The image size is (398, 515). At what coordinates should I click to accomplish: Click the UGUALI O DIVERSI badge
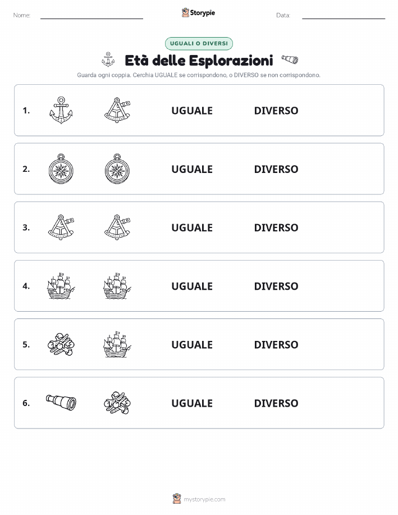pyautogui.click(x=199, y=43)
